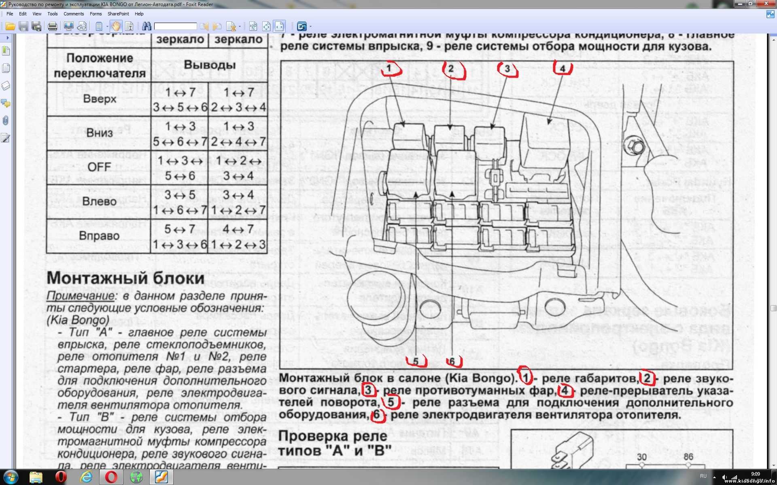Click the 9:09 system clock

pos(755,474)
